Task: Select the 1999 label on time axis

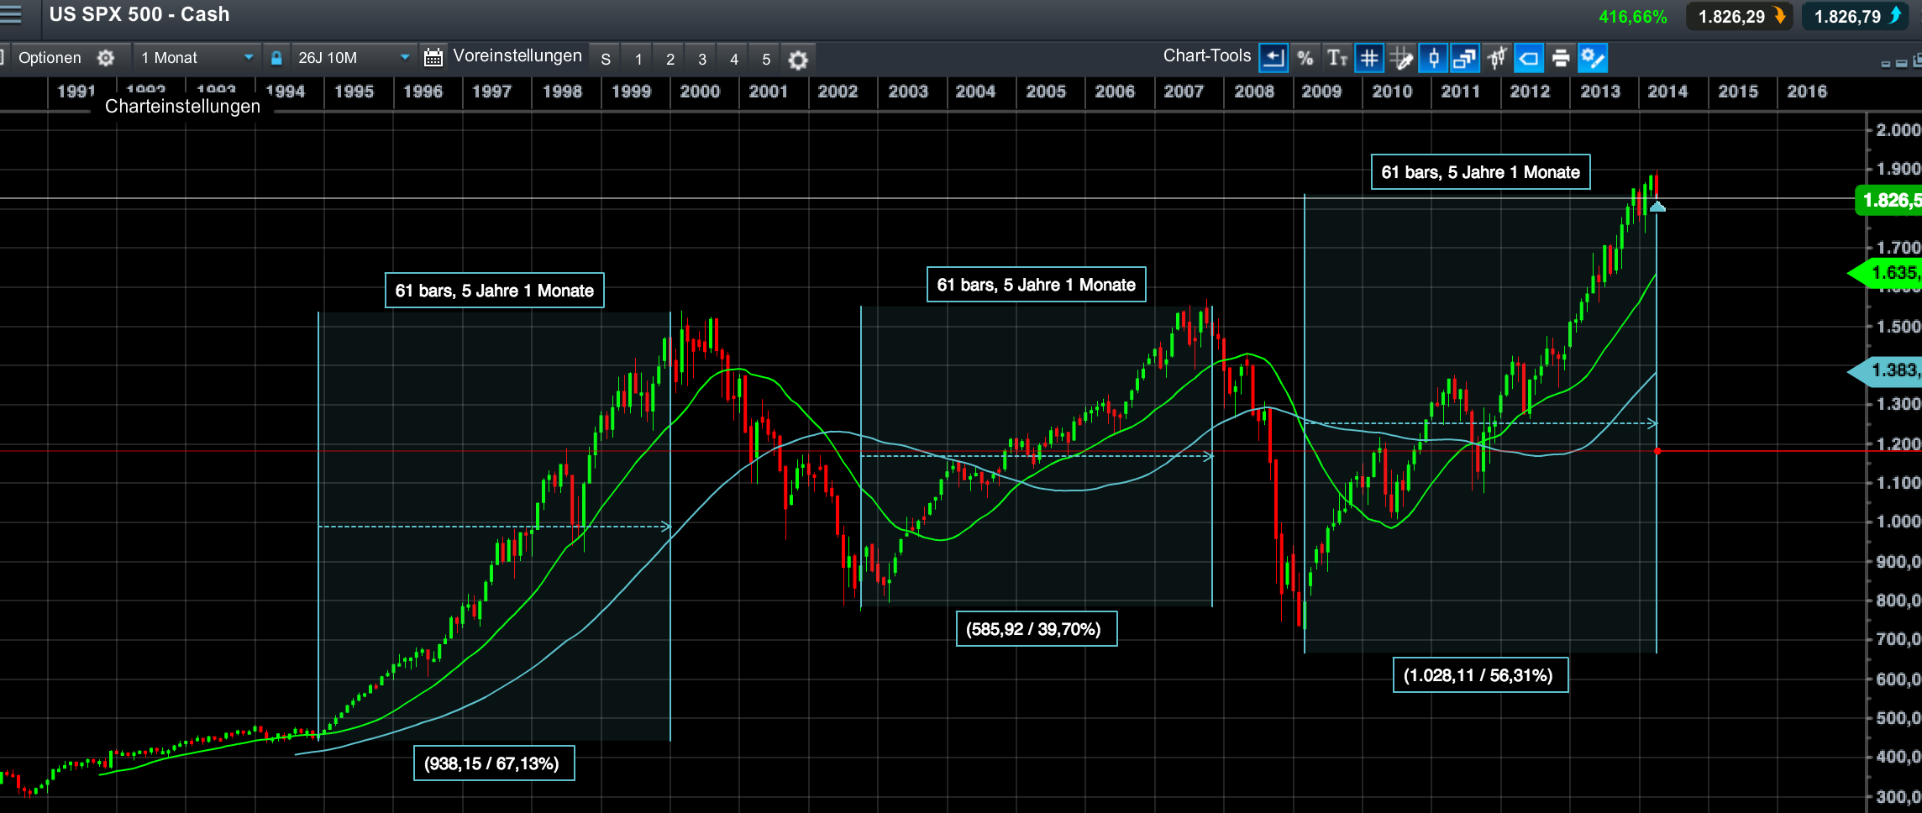Action: point(631,92)
